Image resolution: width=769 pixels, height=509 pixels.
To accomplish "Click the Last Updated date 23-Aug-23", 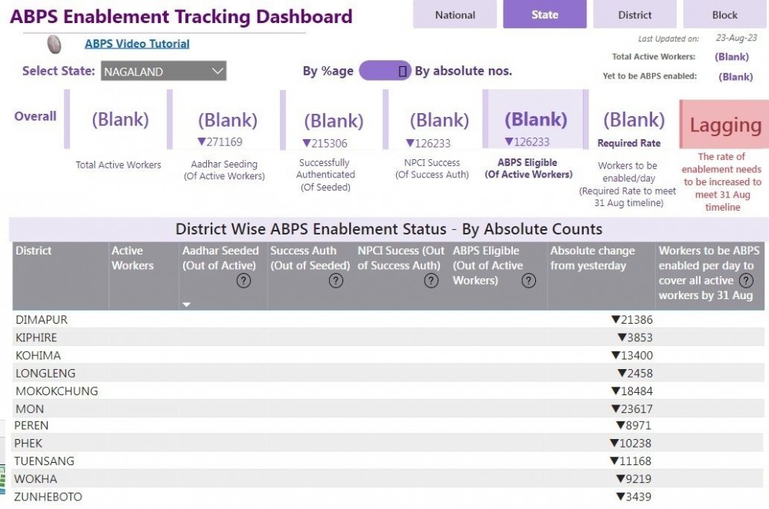I will (736, 38).
